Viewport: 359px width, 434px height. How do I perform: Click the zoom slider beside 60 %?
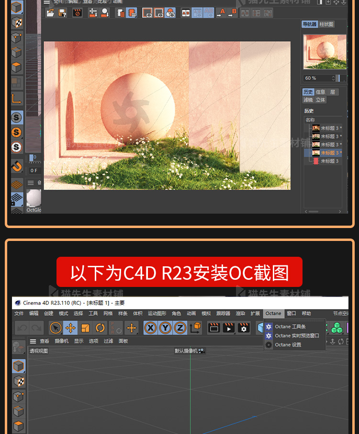pyautogui.click(x=341, y=78)
